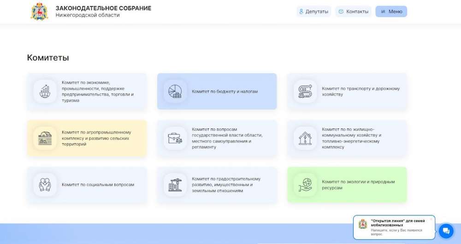
Task: Click the Nizhny Novgorod coat of arms logo
Action: click(39, 12)
